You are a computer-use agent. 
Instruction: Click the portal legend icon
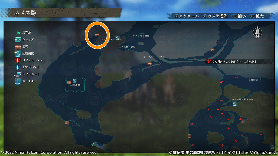click(x=18, y=81)
